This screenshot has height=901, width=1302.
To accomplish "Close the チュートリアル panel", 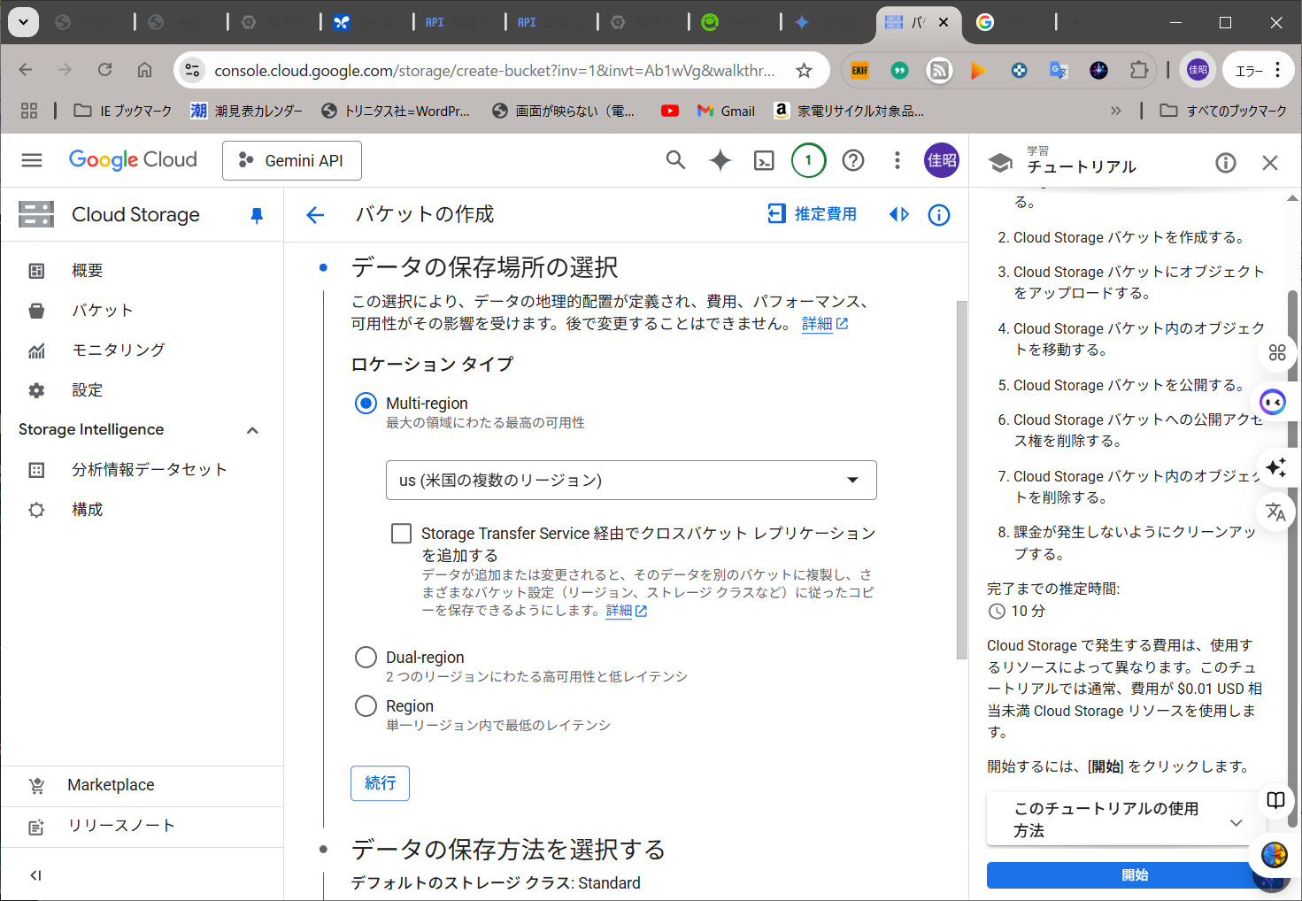I will pyautogui.click(x=1269, y=163).
